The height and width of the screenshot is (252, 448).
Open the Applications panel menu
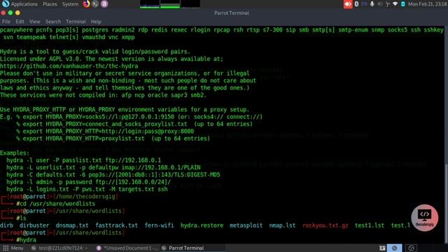pyautogui.click(x=24, y=4)
